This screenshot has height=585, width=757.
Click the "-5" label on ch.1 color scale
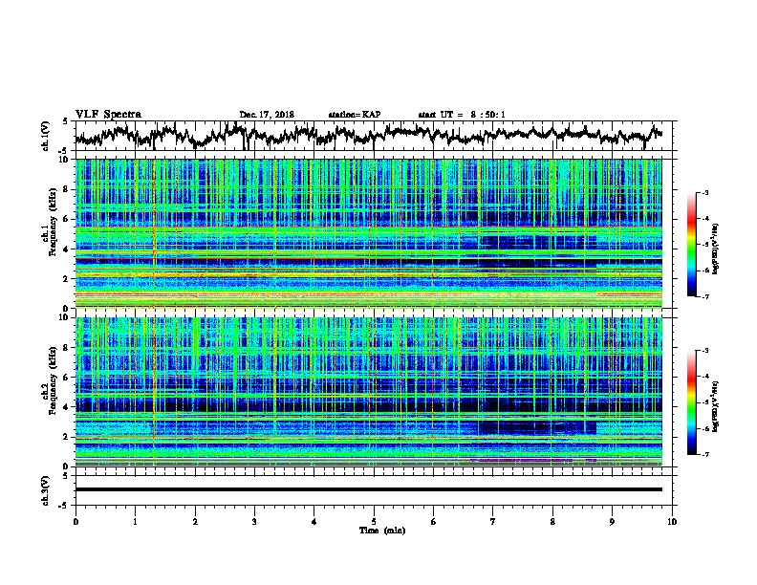704,245
